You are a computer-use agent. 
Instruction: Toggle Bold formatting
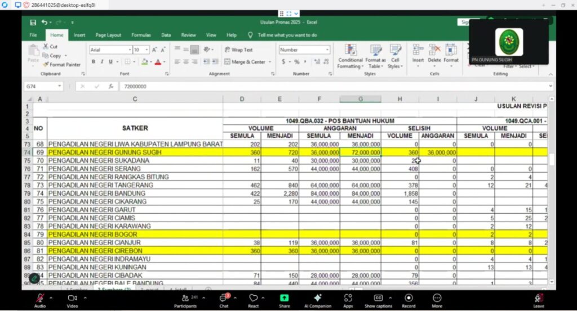[x=94, y=62]
